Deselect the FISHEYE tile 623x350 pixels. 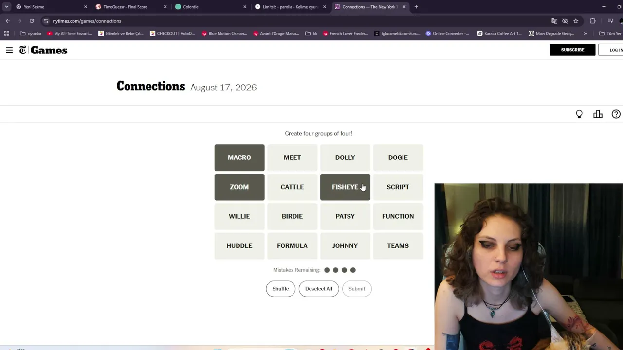(x=345, y=187)
